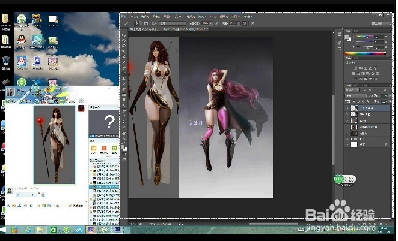
Task: Add a Hue/Saturation adjustment
Action: tap(353, 73)
